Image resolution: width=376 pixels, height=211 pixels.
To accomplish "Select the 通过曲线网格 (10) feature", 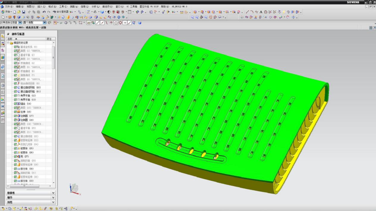I will [x=31, y=87].
